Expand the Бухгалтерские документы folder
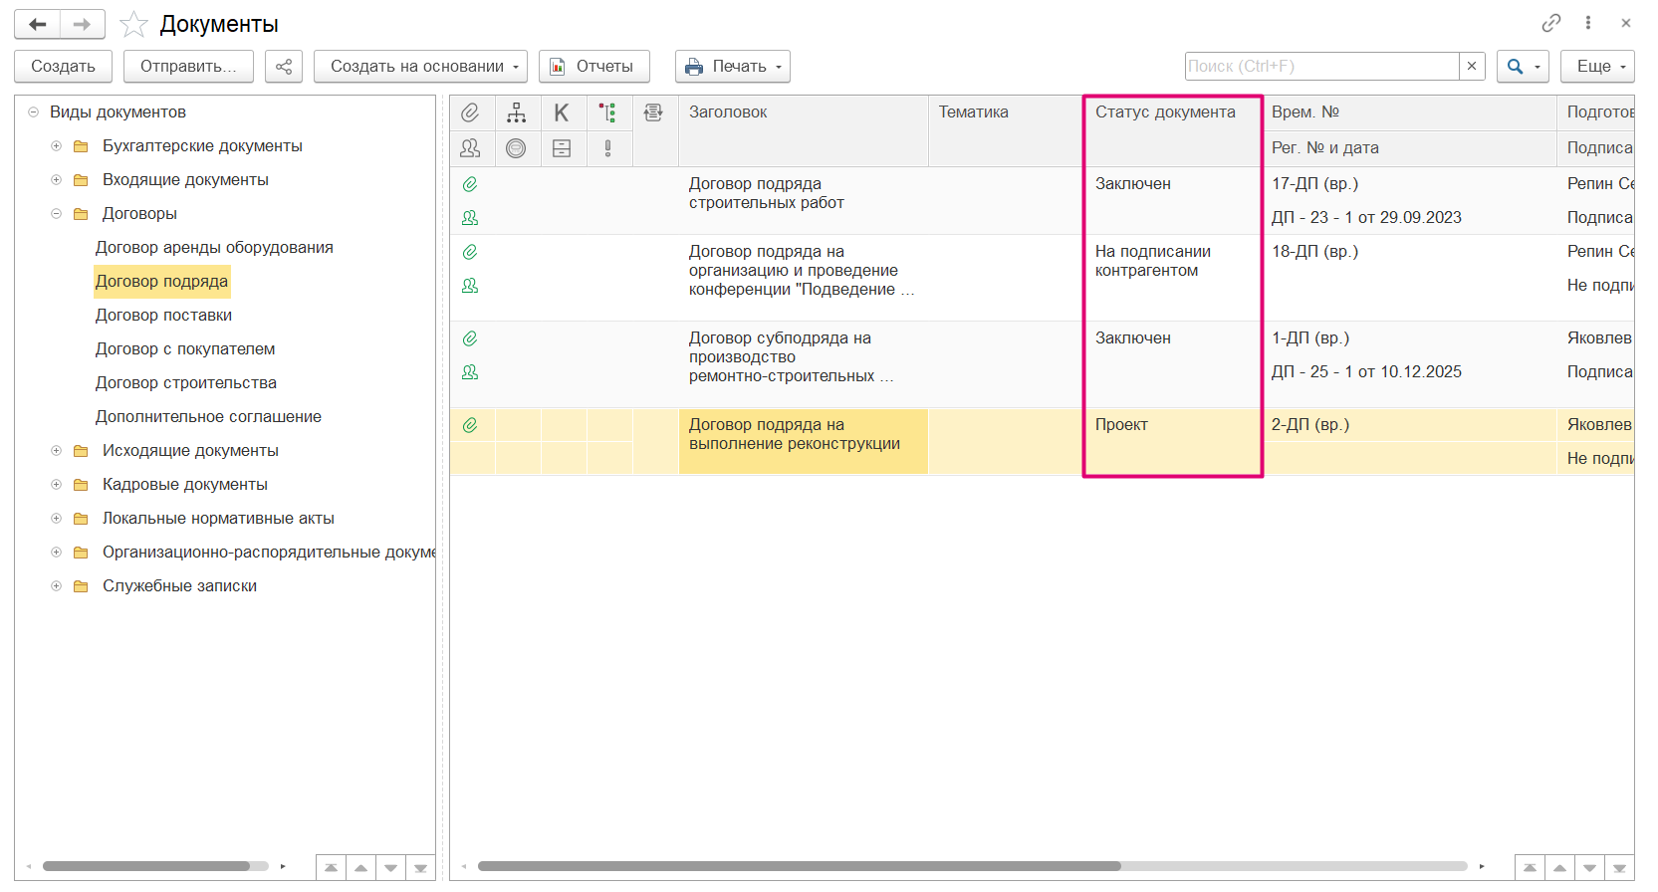Viewport: 1658px width, 892px height. point(57,146)
